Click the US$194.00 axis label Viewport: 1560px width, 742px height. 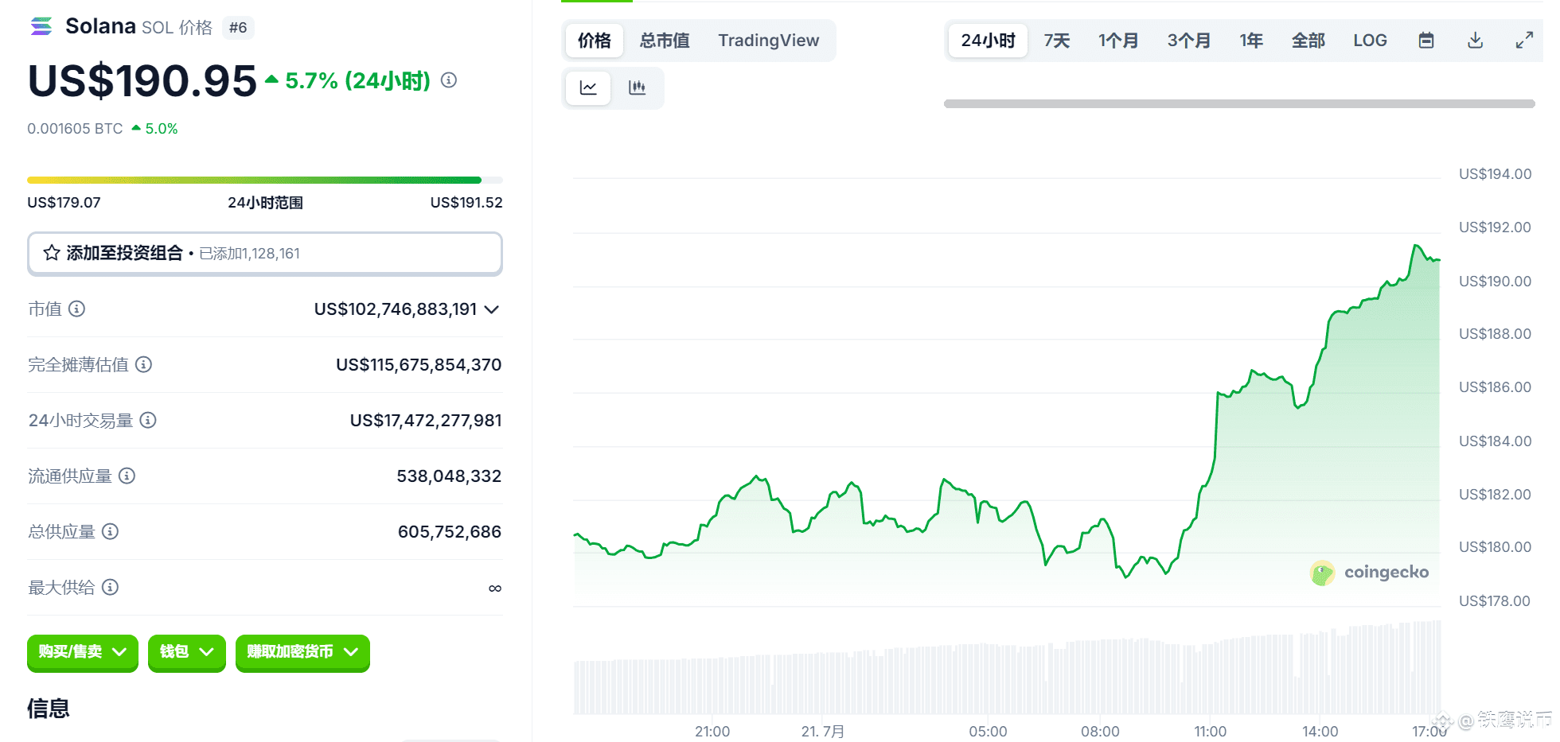click(1495, 174)
